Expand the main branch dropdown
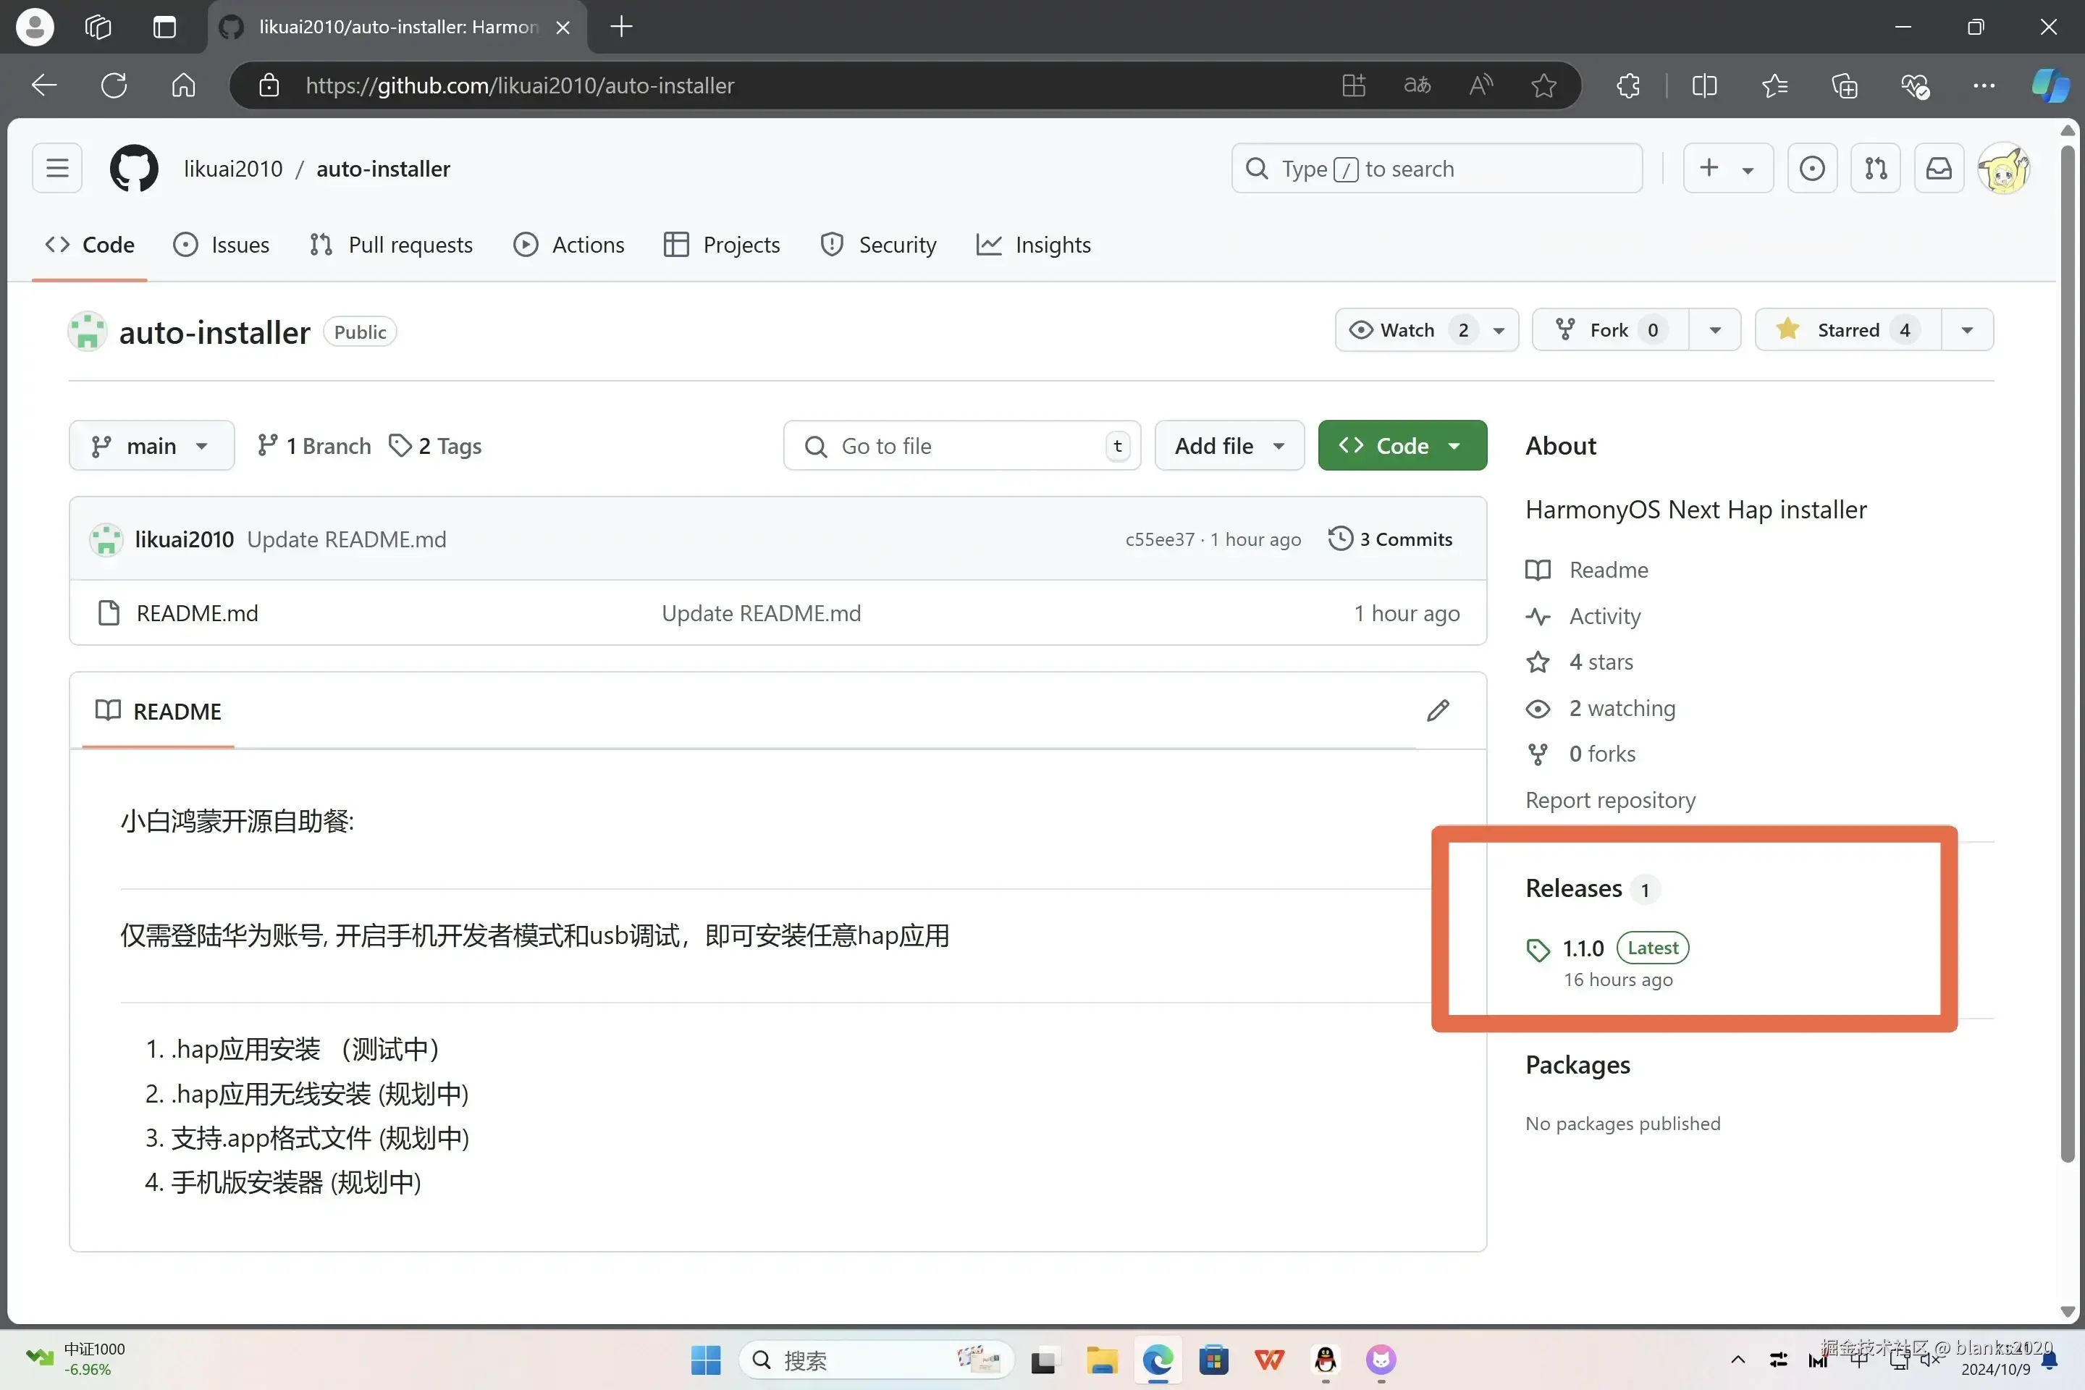The image size is (2085, 1390). 151,446
